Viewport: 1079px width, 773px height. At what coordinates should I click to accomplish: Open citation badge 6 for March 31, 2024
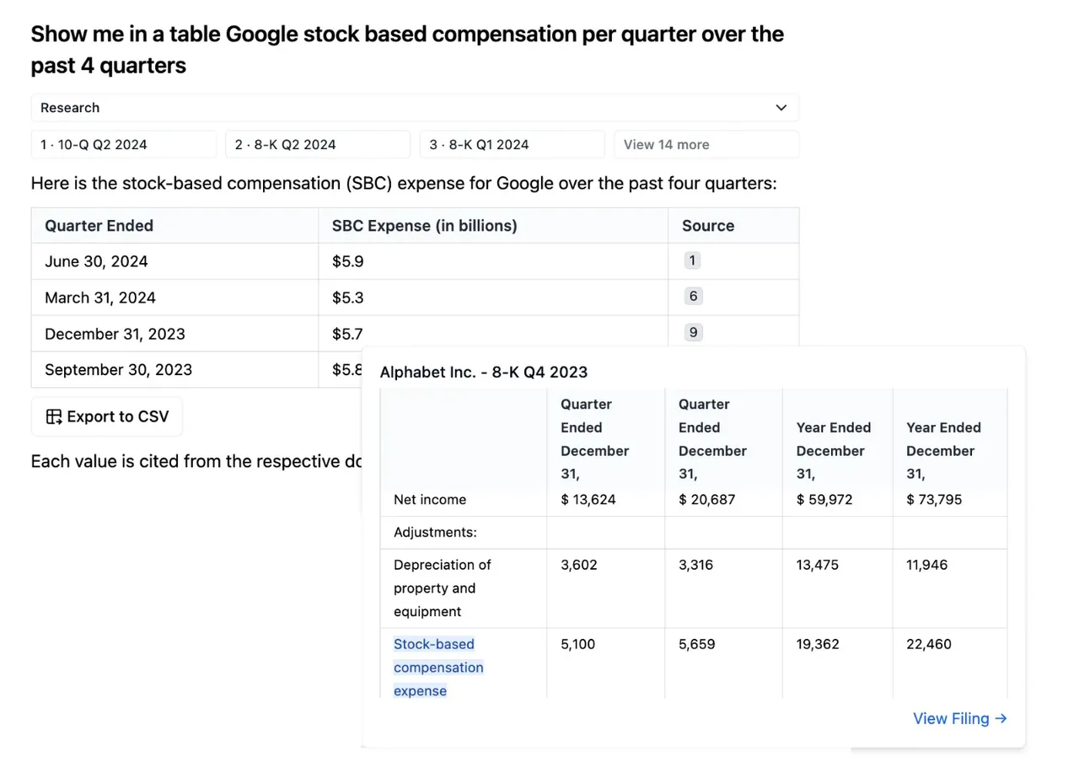point(693,296)
